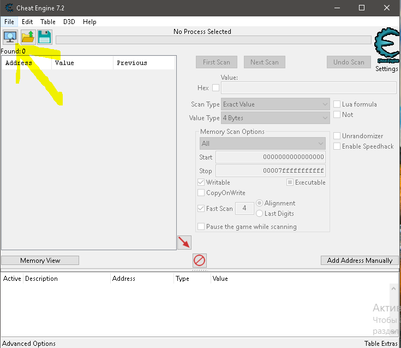Click the Value column header in results

tap(82, 63)
